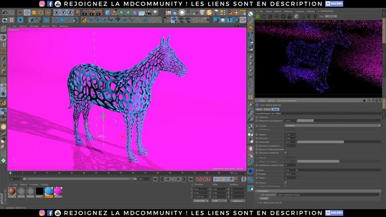Click the Octane live viewer render preview
The image size is (386, 217).
tap(318, 58)
